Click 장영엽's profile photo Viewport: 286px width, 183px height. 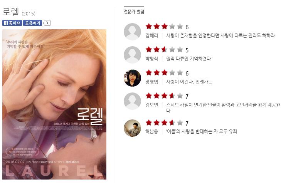coord(133,78)
